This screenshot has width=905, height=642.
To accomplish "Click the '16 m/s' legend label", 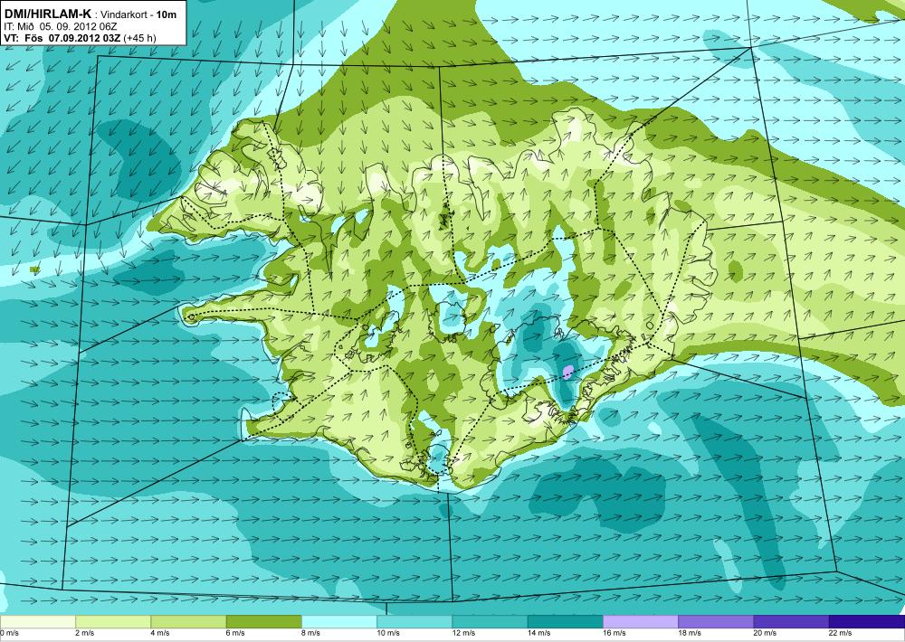I will (x=614, y=633).
